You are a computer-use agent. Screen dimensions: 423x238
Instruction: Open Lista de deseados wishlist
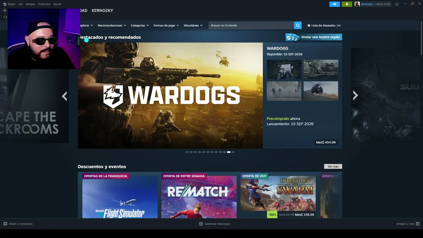pos(324,25)
